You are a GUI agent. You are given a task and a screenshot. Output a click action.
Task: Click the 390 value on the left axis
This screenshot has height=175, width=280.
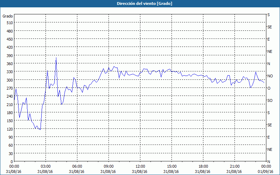point(10,56)
